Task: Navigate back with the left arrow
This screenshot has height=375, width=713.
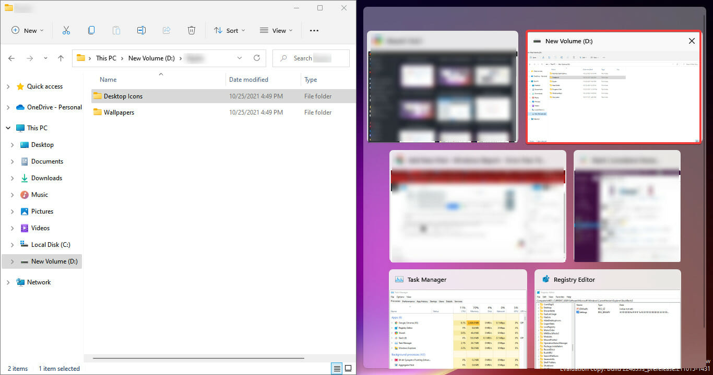Action: coord(12,58)
